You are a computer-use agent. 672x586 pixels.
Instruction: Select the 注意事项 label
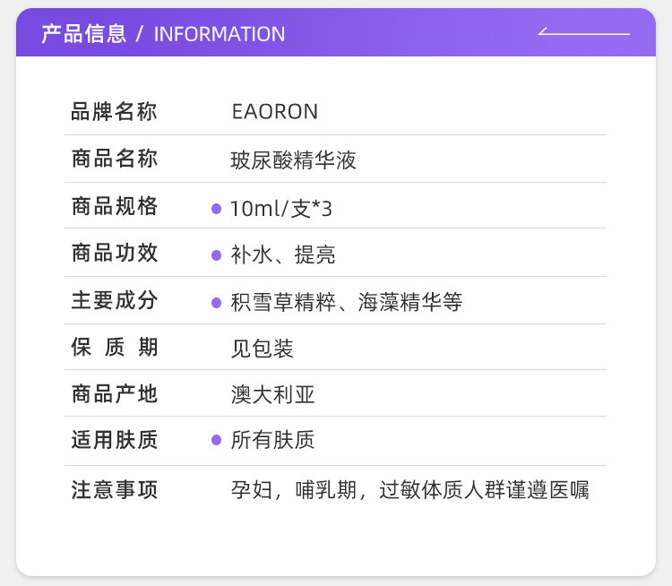(x=114, y=491)
